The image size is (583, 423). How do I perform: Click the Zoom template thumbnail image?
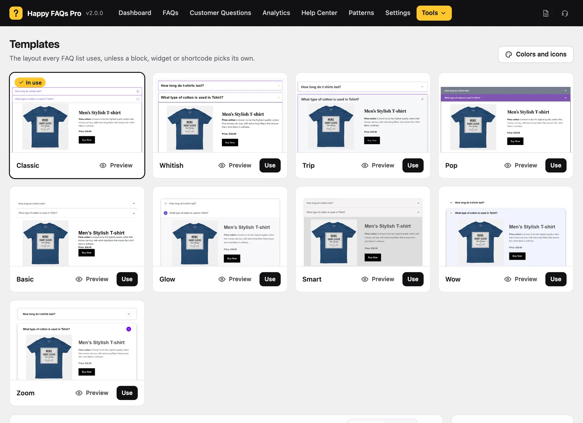77,340
